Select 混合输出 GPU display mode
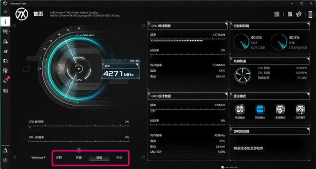The width and height of the screenshot is (316, 169). (x=260, y=112)
